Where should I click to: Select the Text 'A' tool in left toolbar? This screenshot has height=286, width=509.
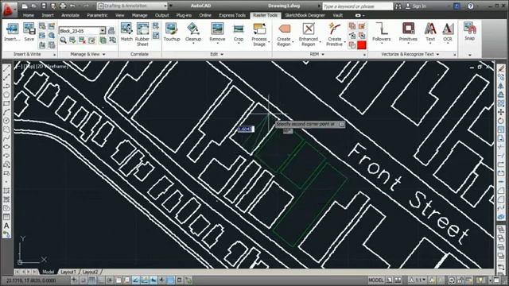(x=6, y=226)
